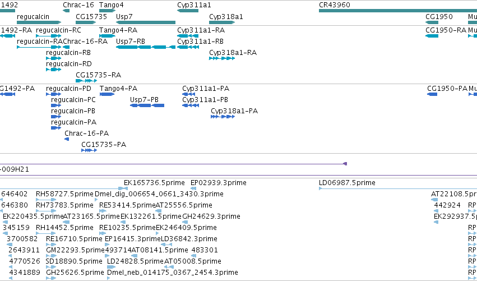Viewport: 477px width, 281px height.
Task: Select the Cyp311a1-RA transcript label
Action: [201, 30]
